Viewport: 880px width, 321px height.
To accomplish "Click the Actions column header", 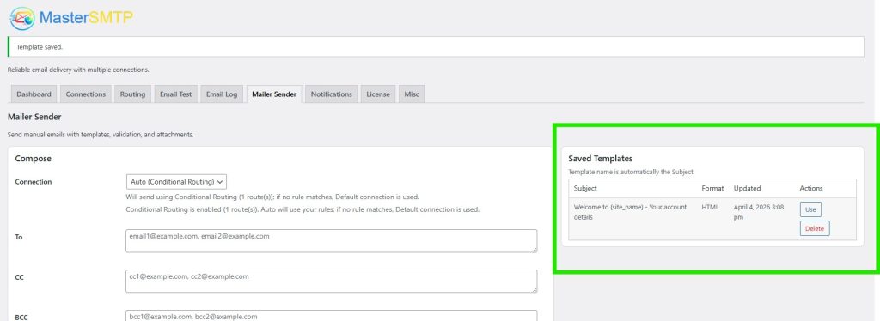I will 811,188.
